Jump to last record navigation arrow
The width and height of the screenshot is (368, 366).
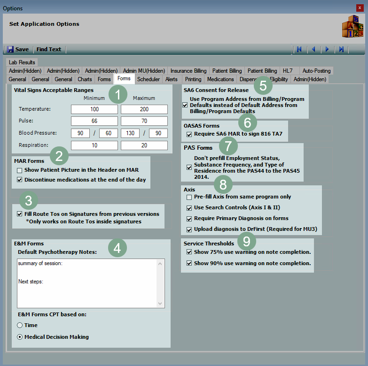342,49
